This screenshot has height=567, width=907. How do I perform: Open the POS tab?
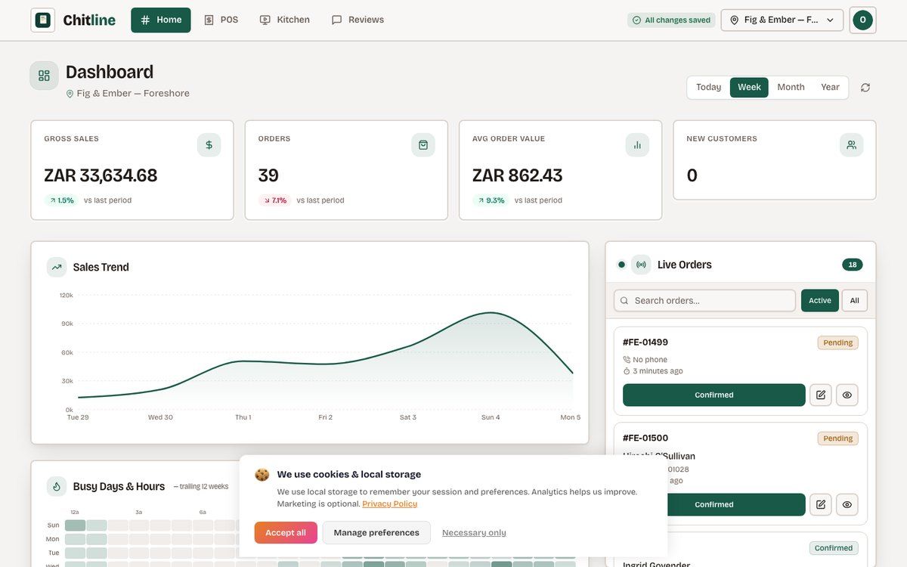click(221, 20)
